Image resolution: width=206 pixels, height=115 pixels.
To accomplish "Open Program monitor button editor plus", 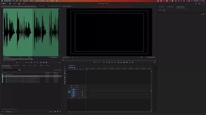I will 154,63.
